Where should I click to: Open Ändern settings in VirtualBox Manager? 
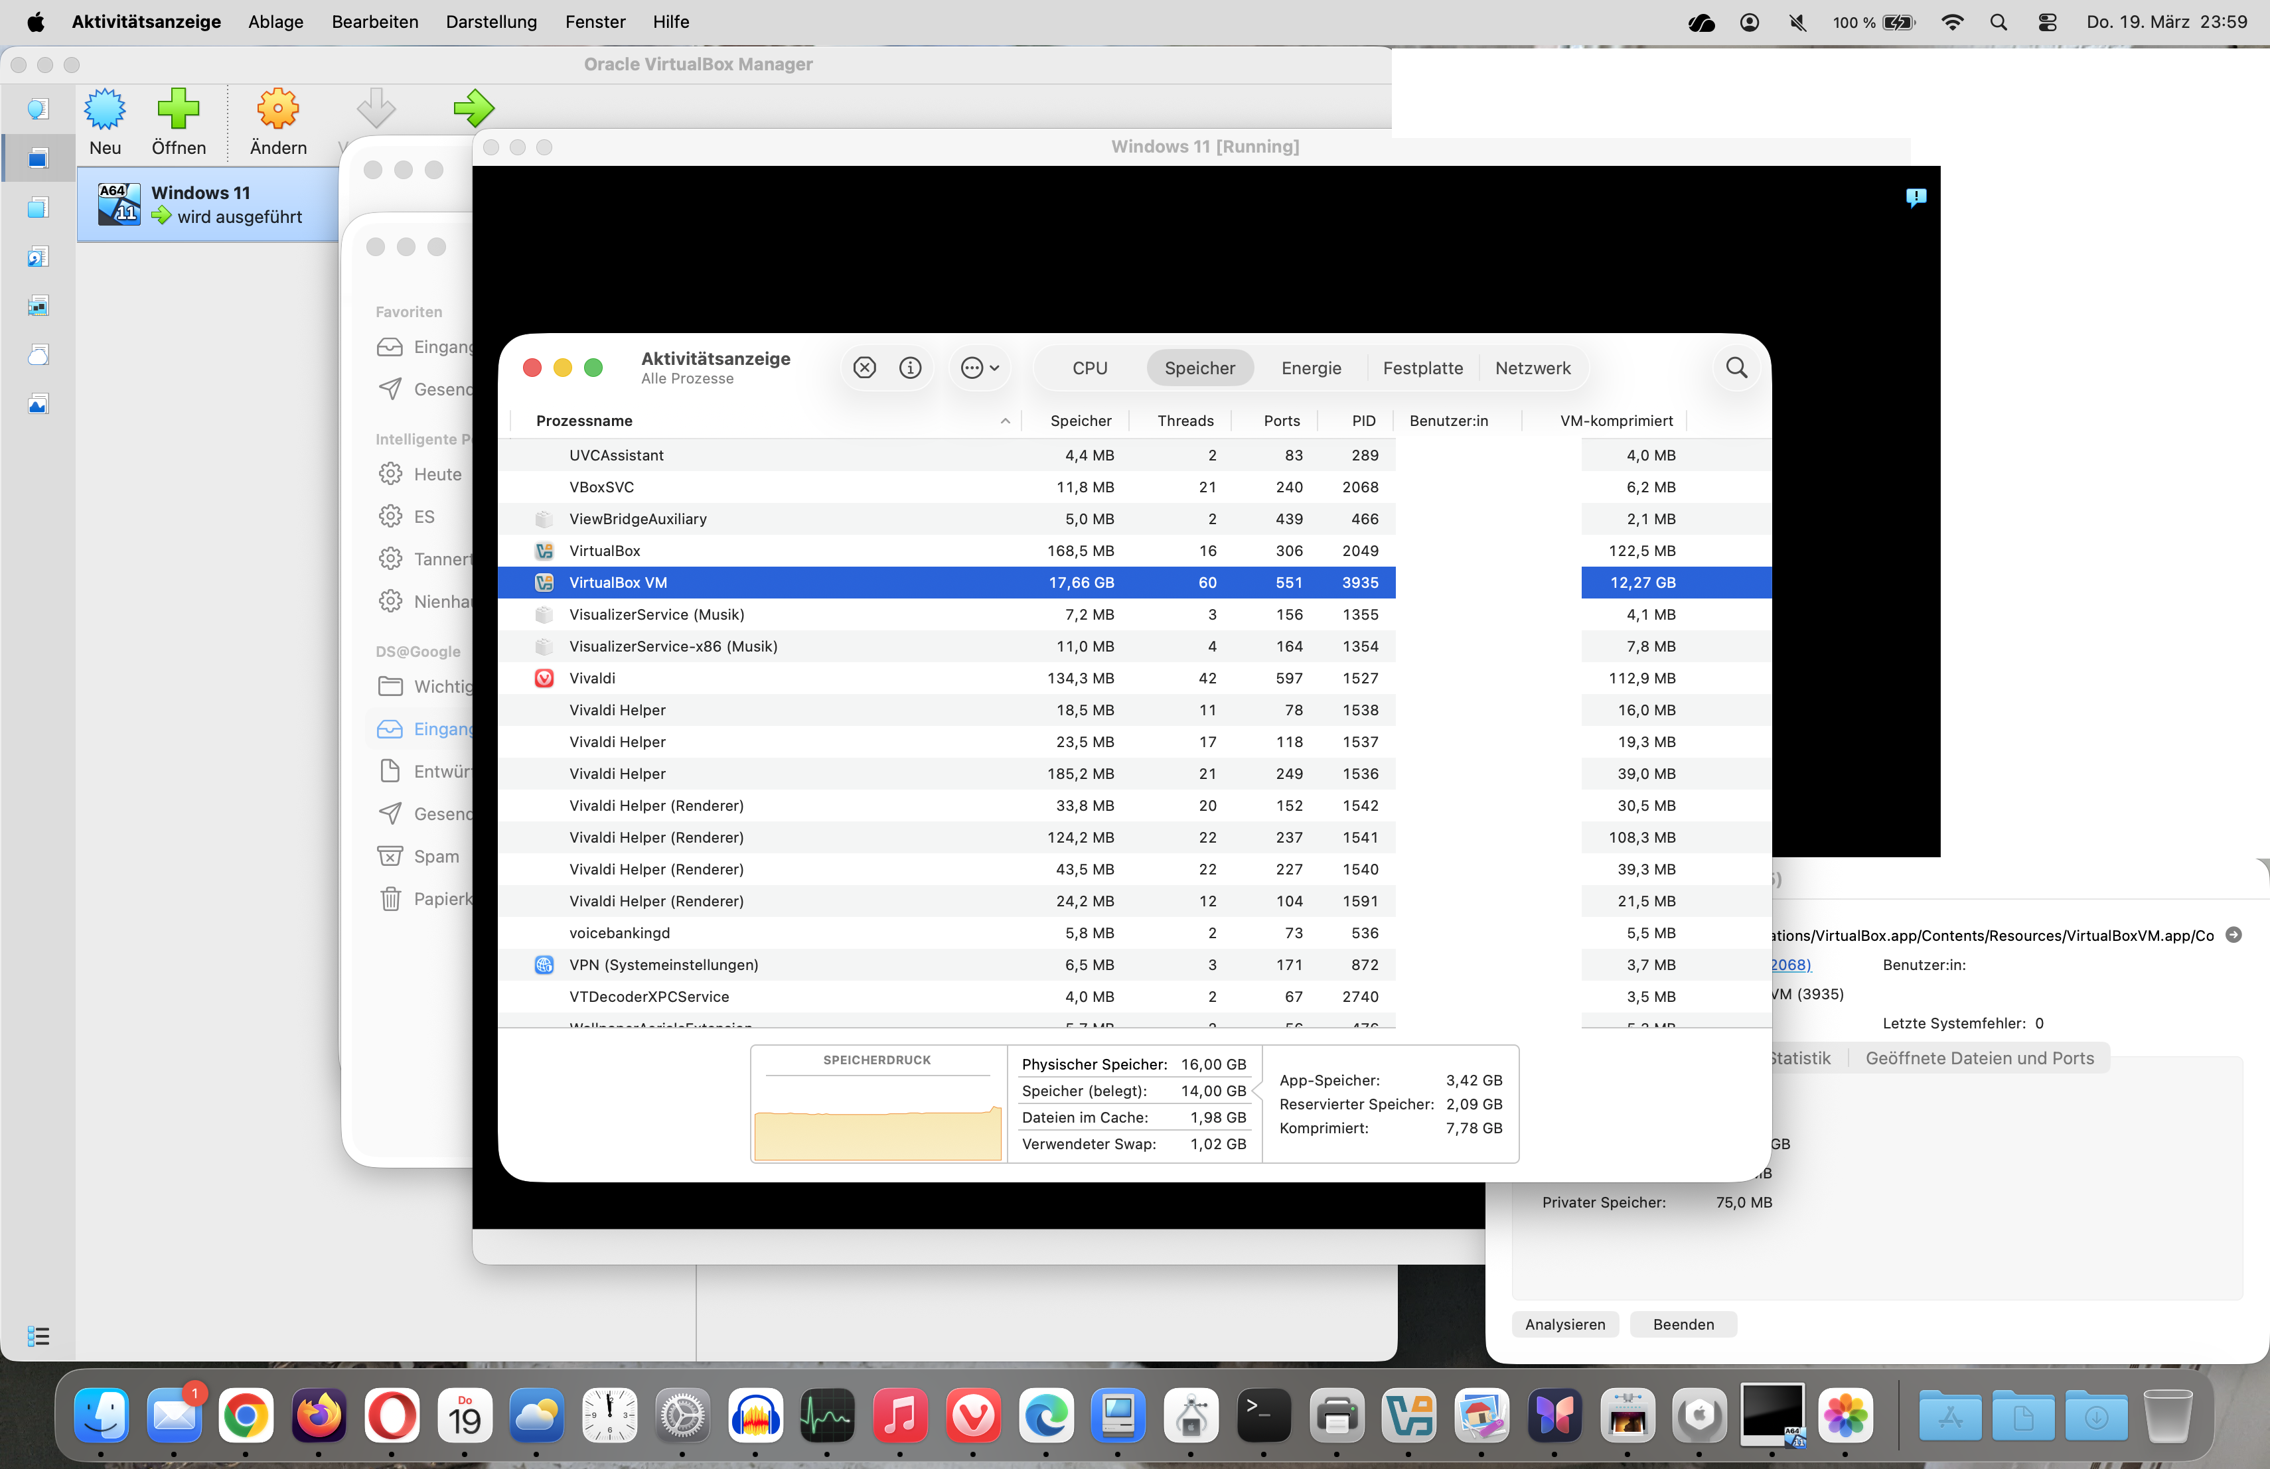[x=277, y=122]
